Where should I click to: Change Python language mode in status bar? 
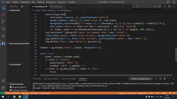click(164, 93)
